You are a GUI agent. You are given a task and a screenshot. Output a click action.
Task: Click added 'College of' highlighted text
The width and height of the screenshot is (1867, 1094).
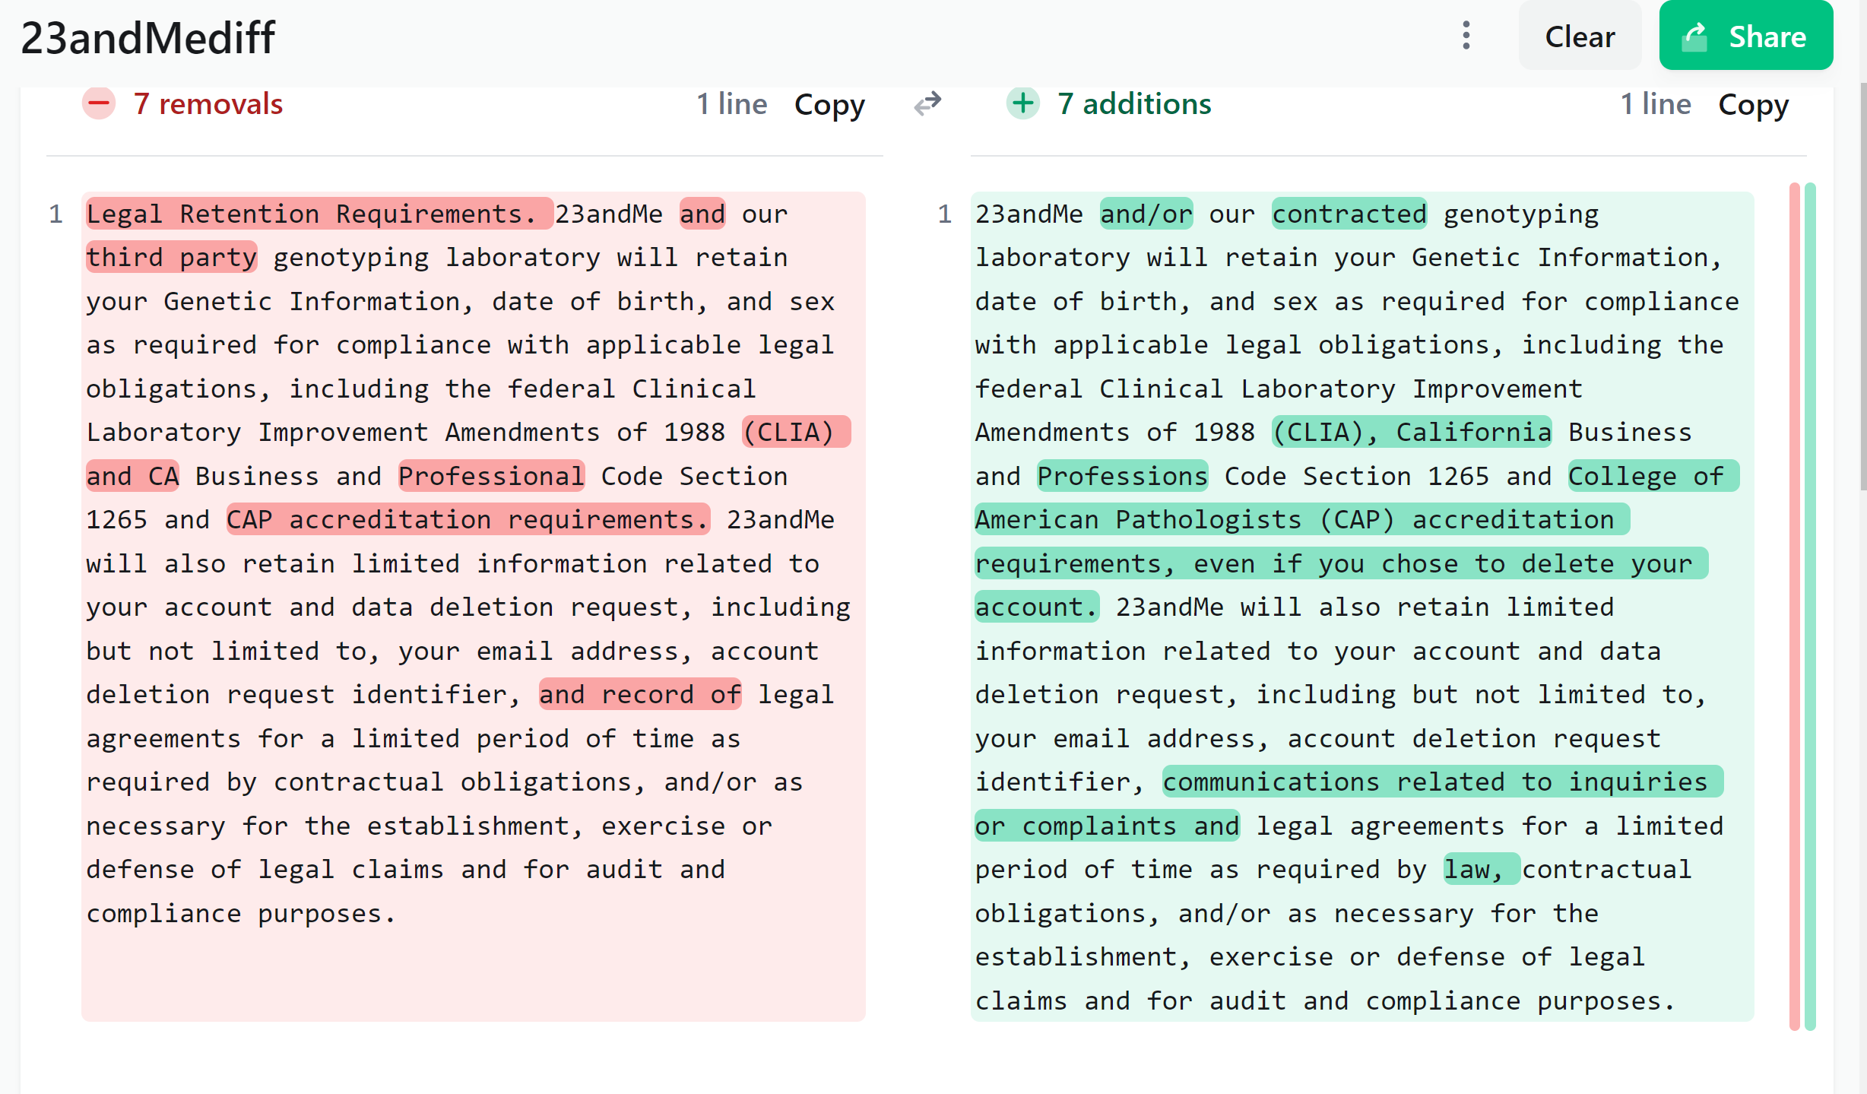pos(1653,476)
